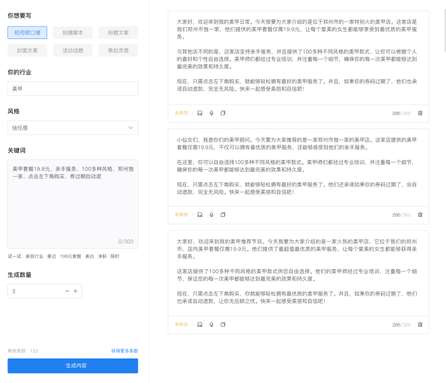
Task: Click 未保存 status on 美甲日常 card
Action: coord(181,113)
